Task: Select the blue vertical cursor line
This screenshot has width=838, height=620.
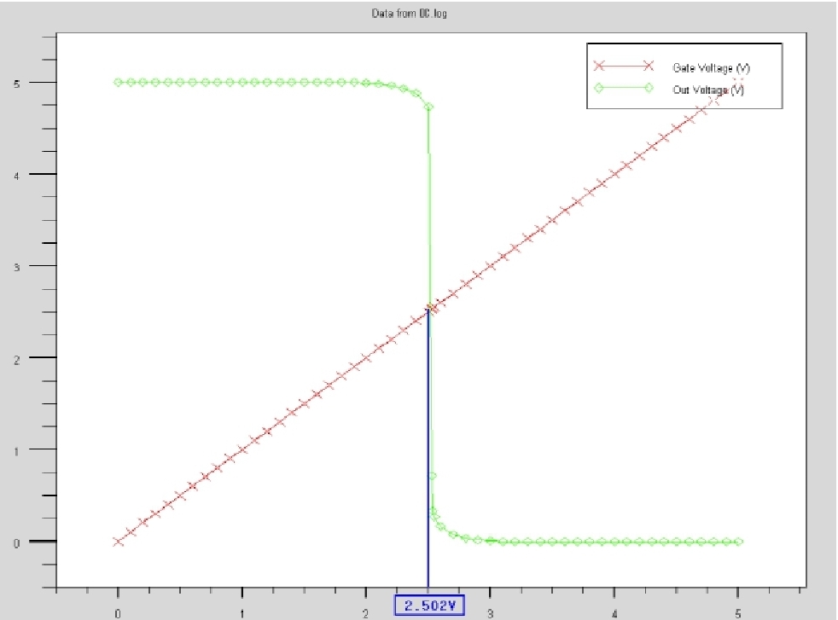Action: coord(429,426)
